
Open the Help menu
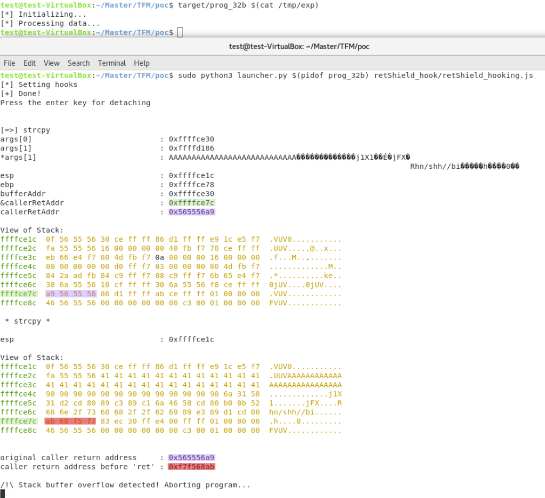point(142,63)
